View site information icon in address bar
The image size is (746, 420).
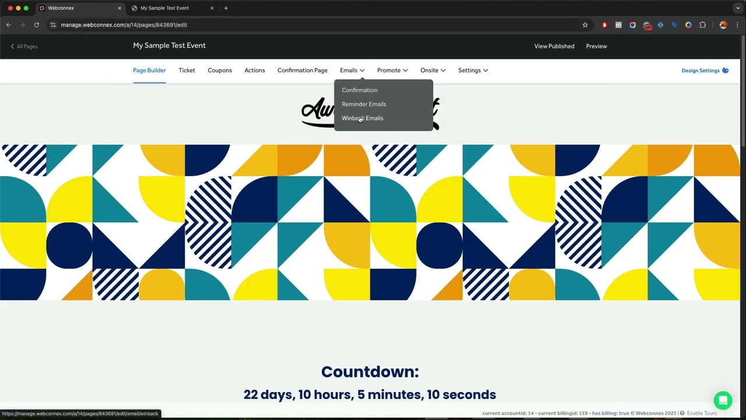pos(53,25)
